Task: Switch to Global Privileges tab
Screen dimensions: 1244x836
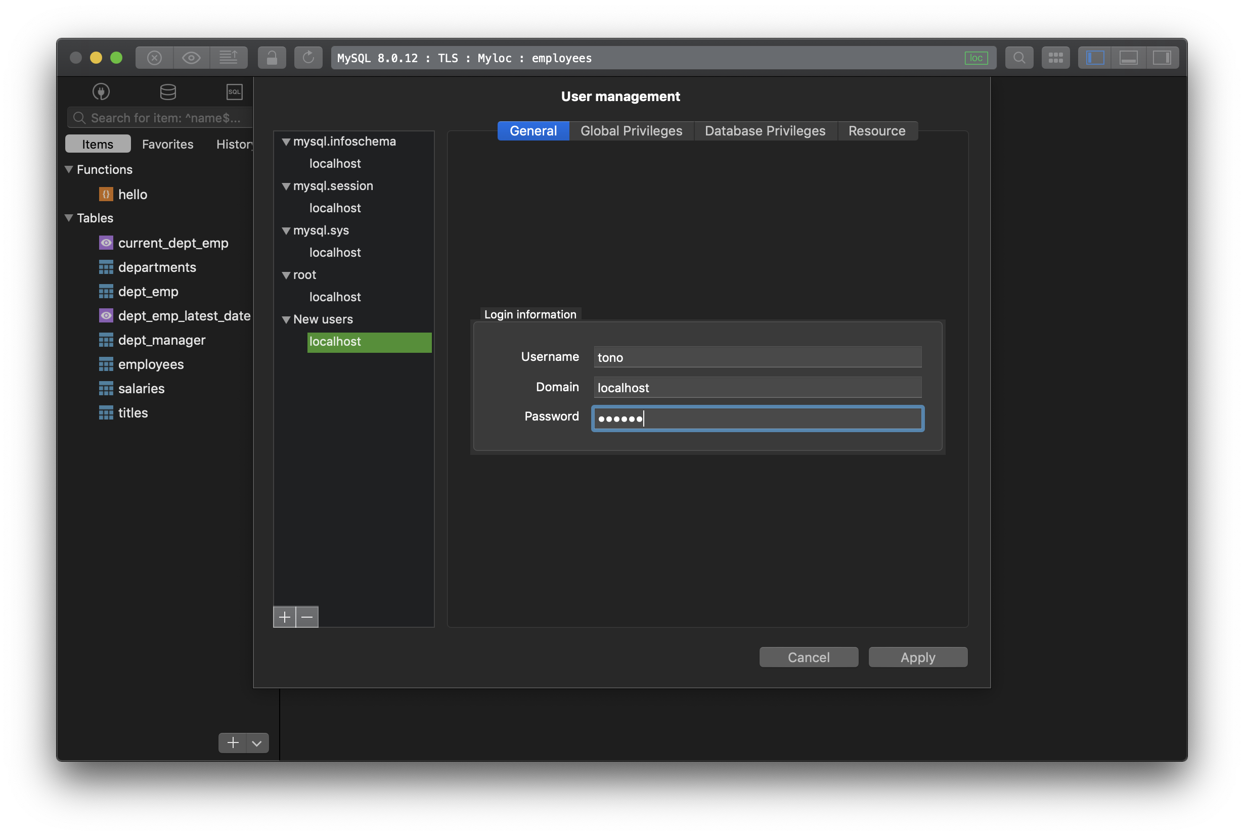Action: click(631, 130)
